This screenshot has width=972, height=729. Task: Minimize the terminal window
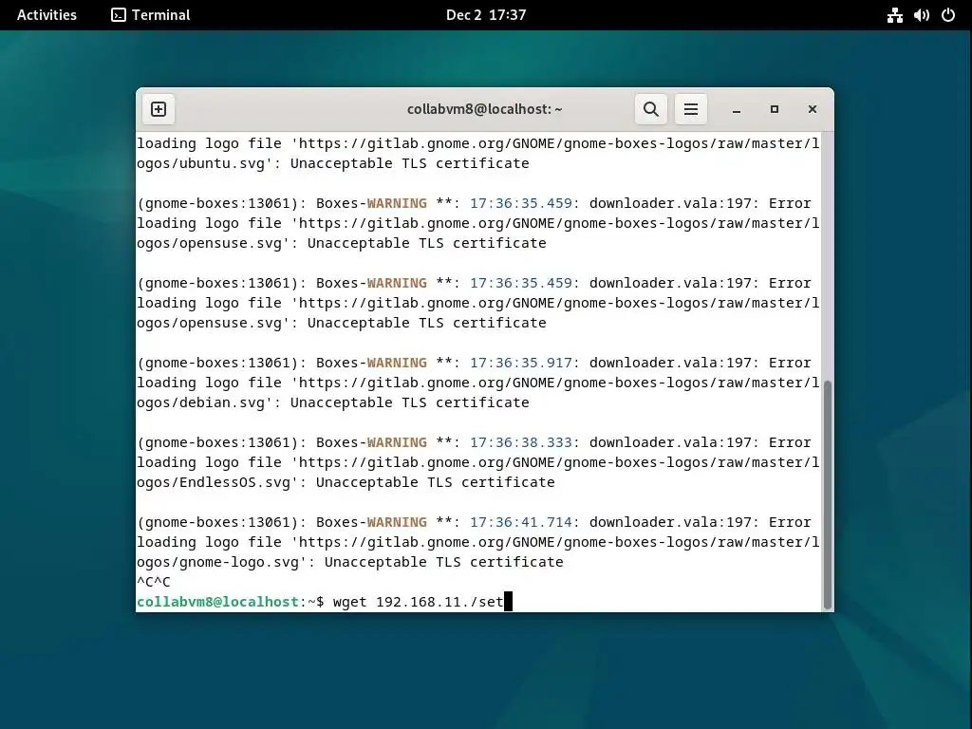pos(737,110)
